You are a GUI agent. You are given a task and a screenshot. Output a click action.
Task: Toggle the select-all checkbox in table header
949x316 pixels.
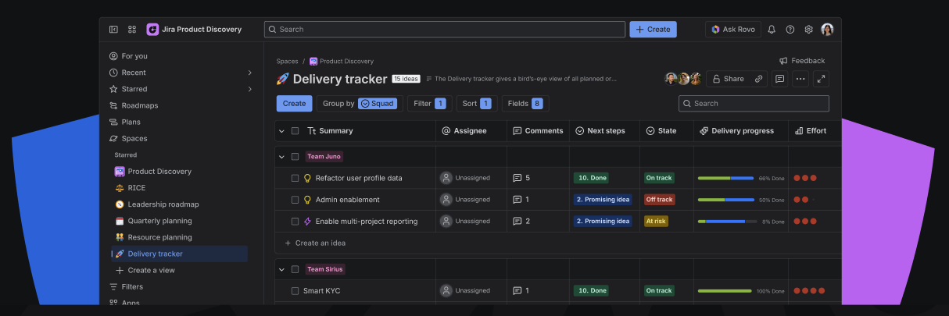[x=295, y=131]
